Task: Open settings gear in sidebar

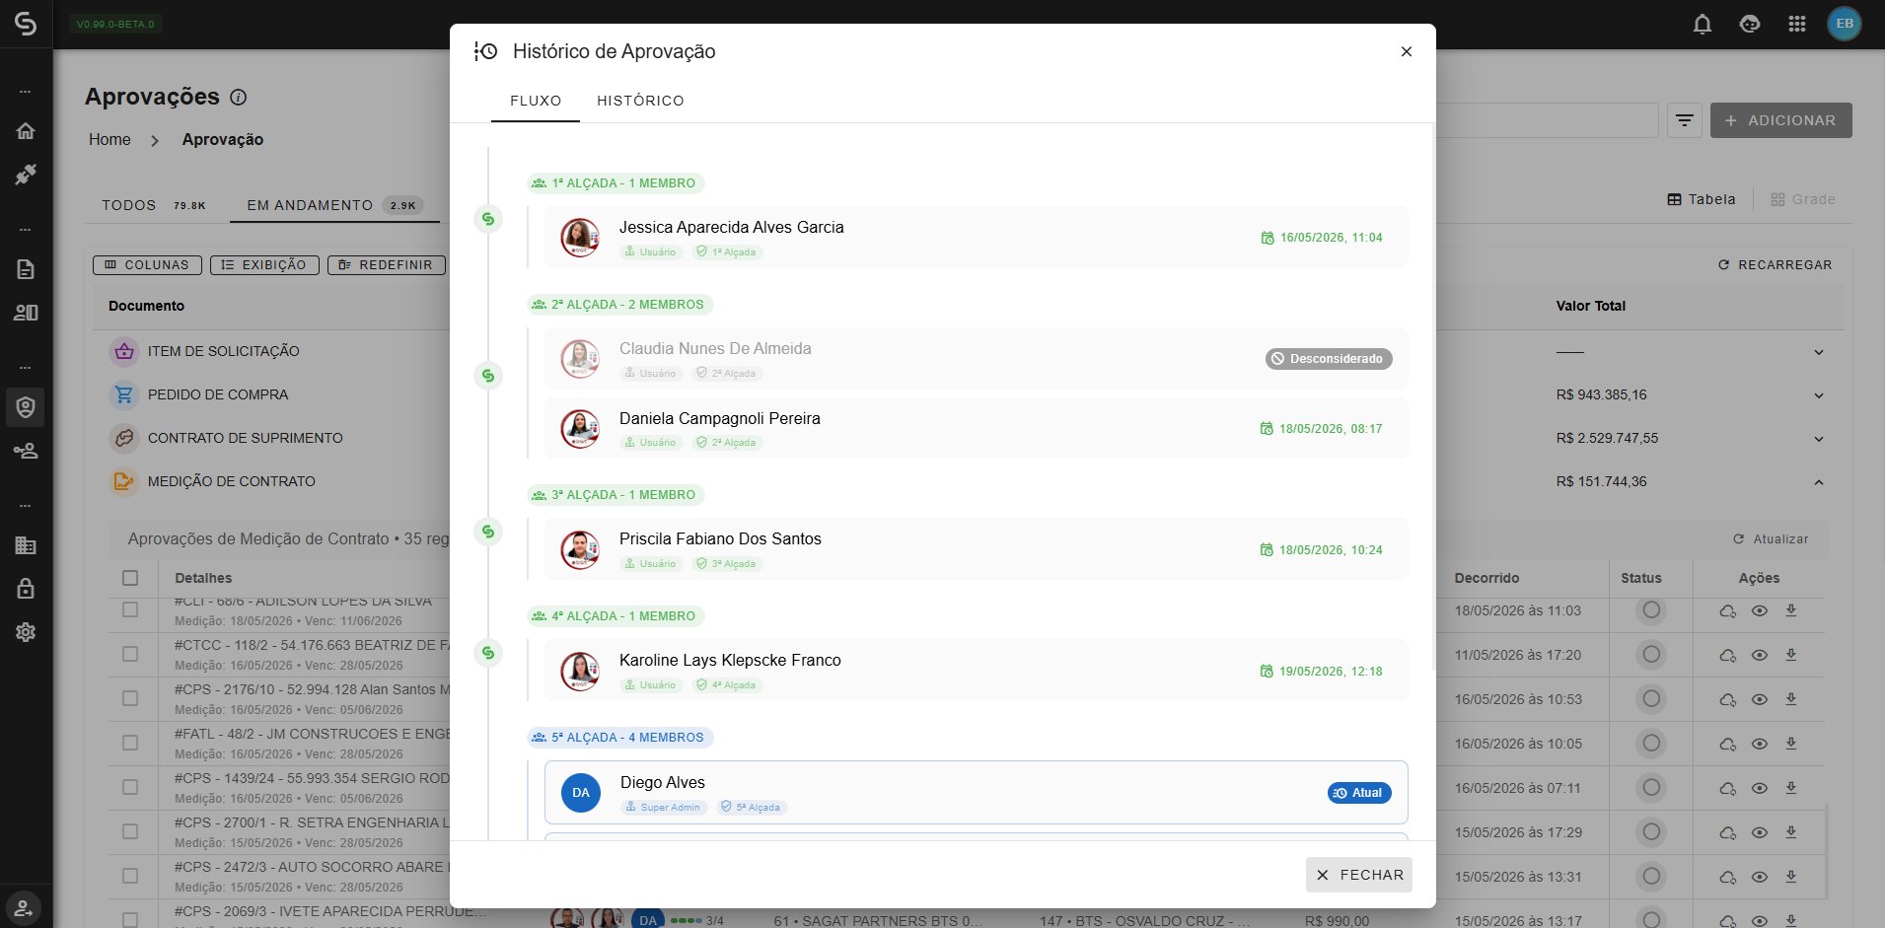Action: click(x=26, y=632)
